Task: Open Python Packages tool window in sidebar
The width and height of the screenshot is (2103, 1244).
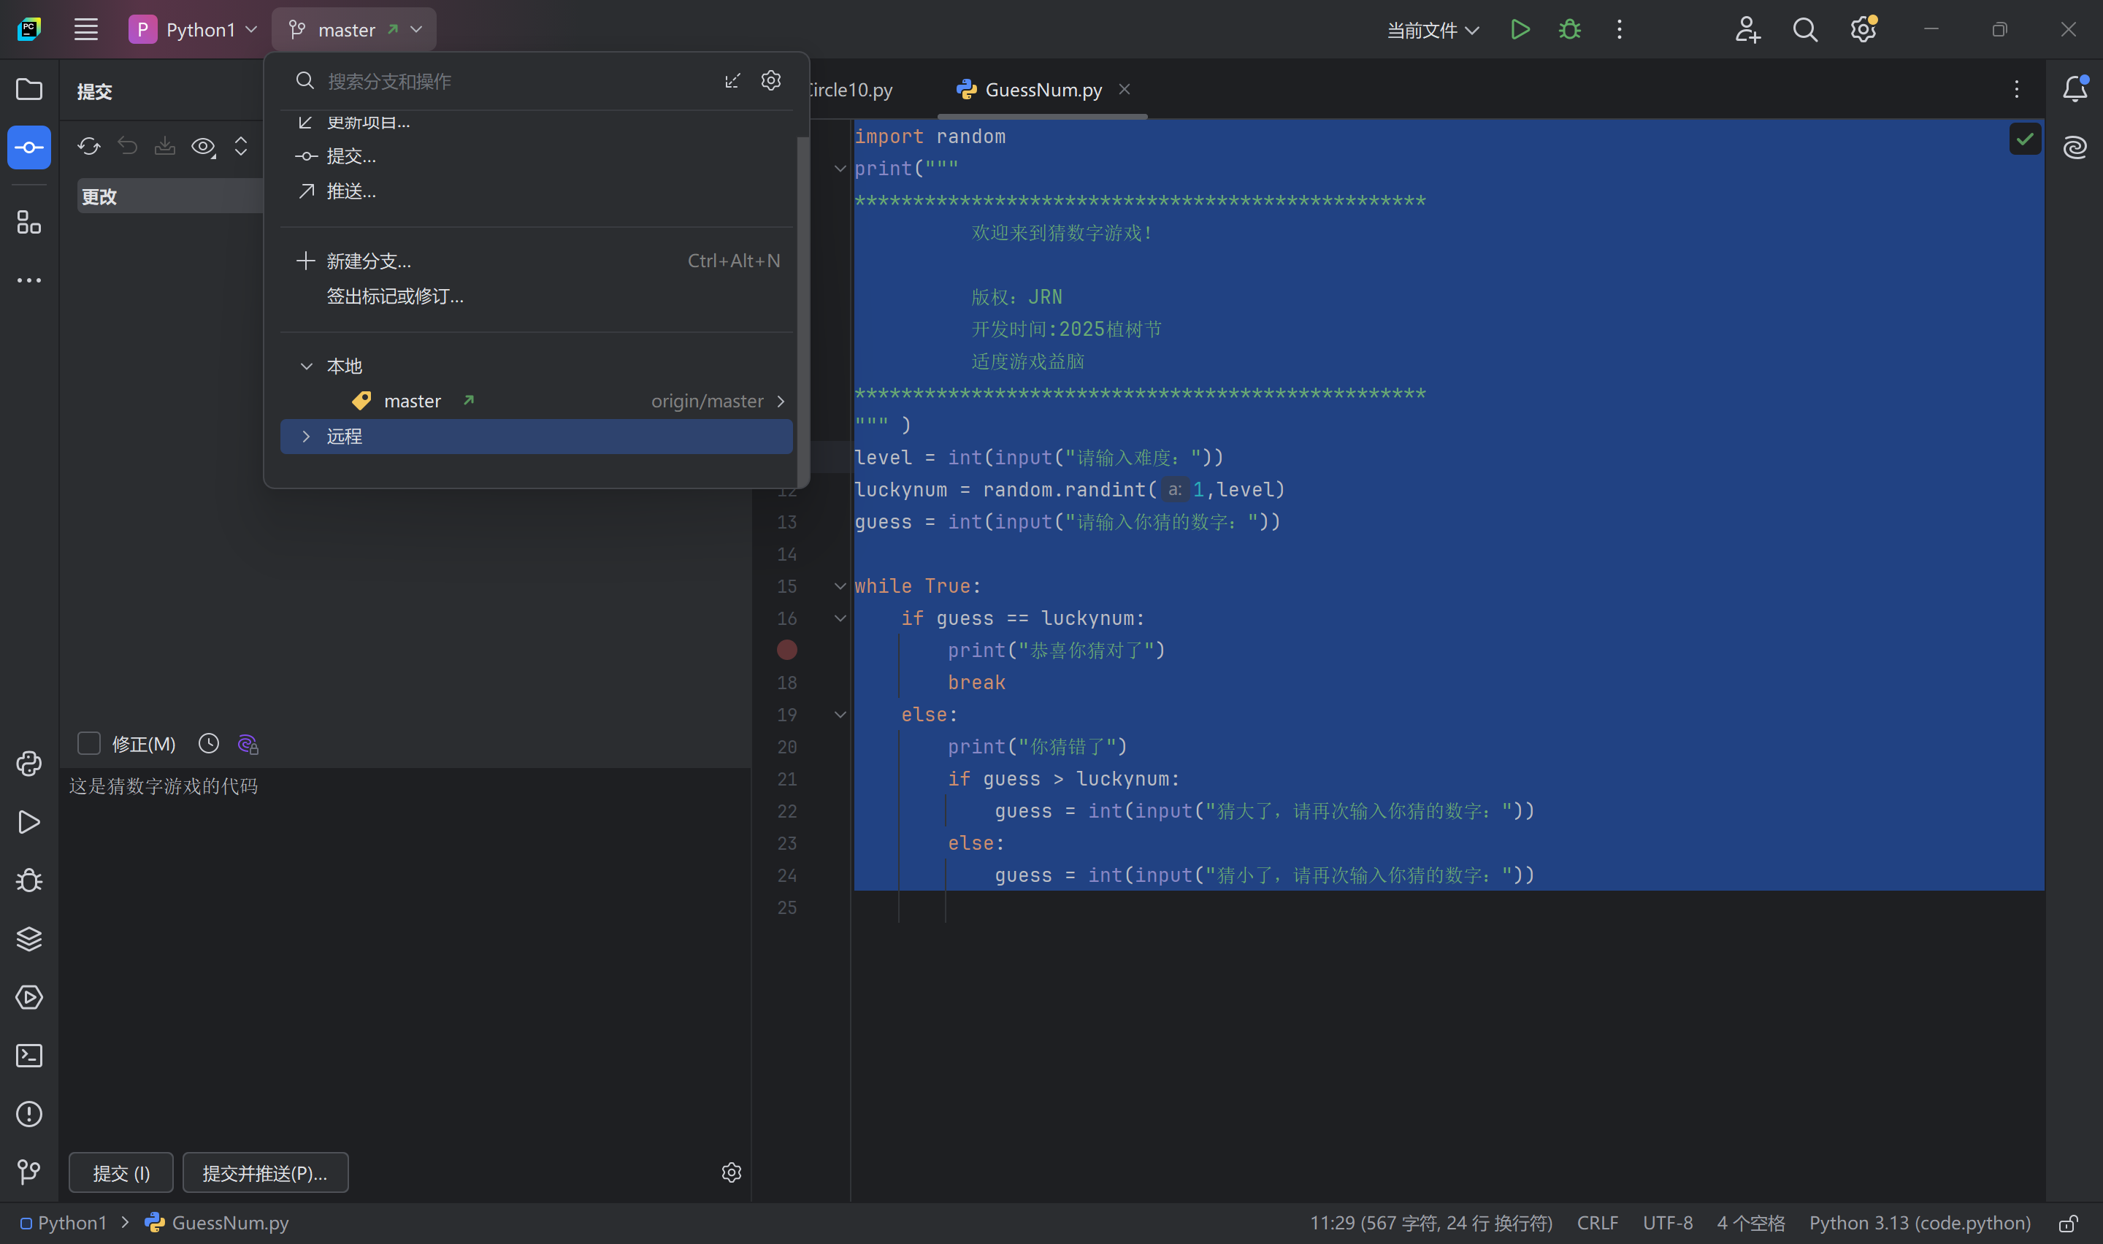Action: point(28,939)
